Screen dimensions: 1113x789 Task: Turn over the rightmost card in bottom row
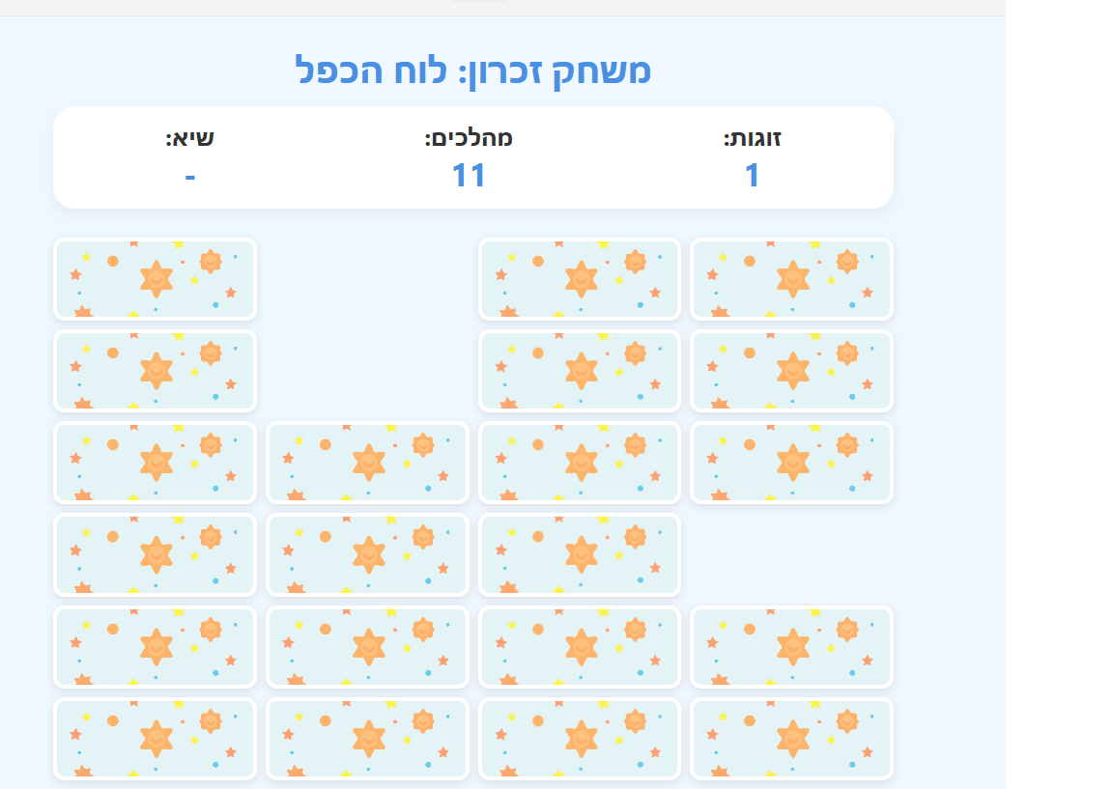click(791, 738)
